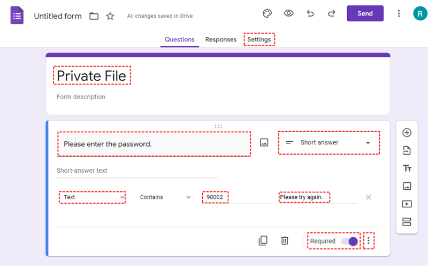Add video from sidebar

407,204
